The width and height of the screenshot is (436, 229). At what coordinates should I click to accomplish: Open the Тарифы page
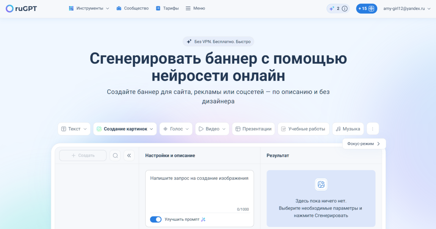click(x=167, y=8)
